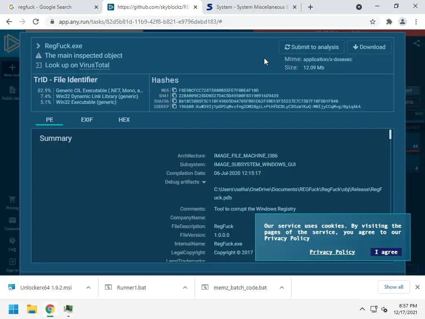Click the IMAGE_FILE_MACHINE_I386 architecture value
Image resolution: width=425 pixels, height=319 pixels.
(246, 156)
